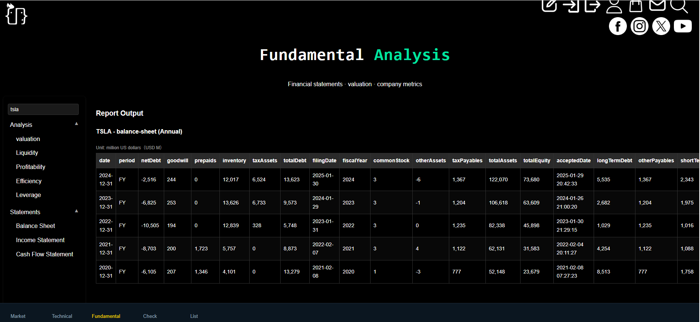Click the ticker input containing tsla
This screenshot has height=322, width=700.
43,109
